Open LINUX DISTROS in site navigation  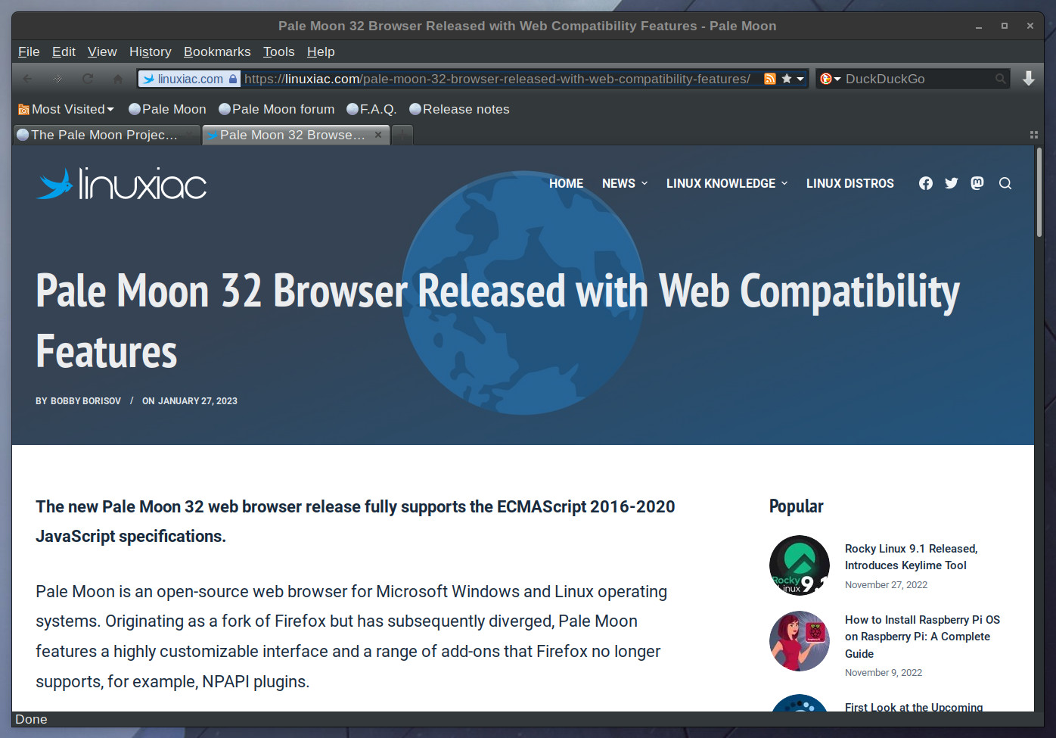[849, 183]
